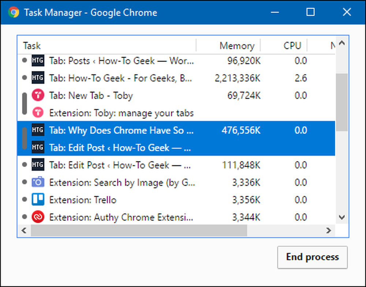Click the HTG icon beside Why Does Chrome Have So

pos(38,130)
